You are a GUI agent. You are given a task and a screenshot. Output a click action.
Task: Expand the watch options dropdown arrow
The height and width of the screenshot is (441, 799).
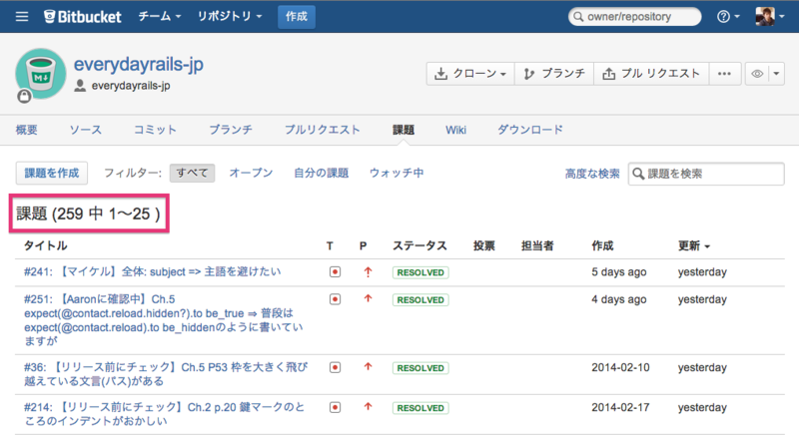[776, 74]
